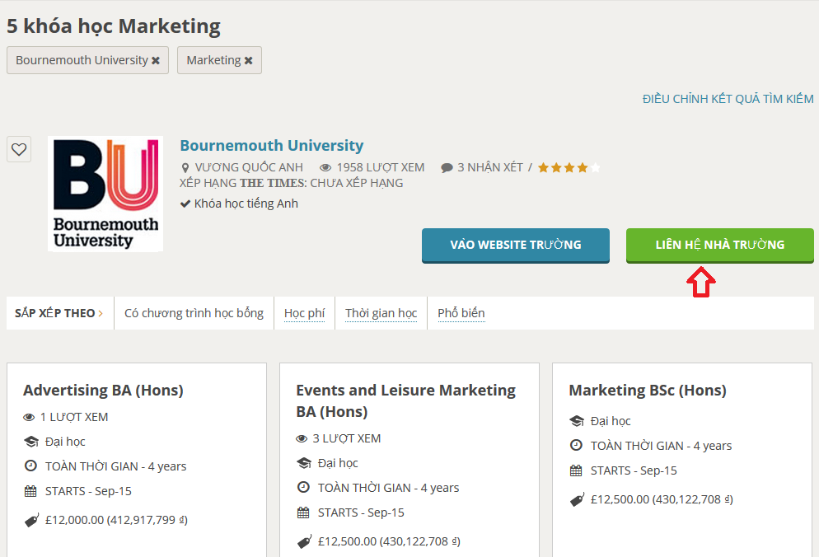Click price tag icon in Events and Leisure card
The image size is (819, 557).
coord(304,542)
